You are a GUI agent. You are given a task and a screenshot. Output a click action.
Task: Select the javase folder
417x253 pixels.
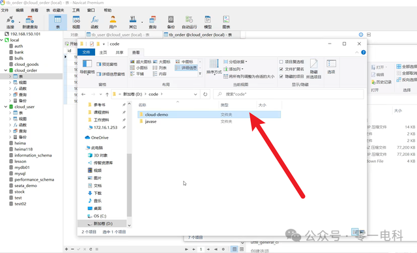tap(151, 121)
